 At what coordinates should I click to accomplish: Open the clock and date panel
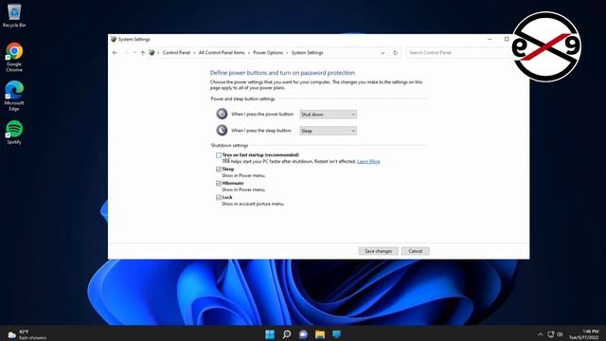click(x=583, y=334)
